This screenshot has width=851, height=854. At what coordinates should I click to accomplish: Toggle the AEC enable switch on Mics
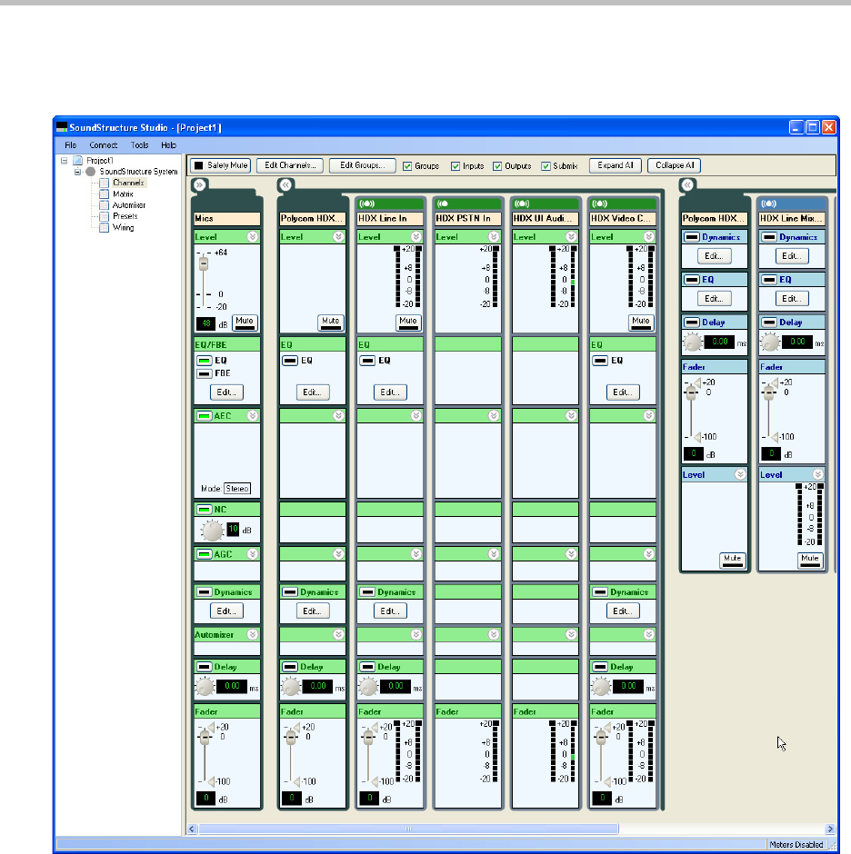click(x=204, y=415)
